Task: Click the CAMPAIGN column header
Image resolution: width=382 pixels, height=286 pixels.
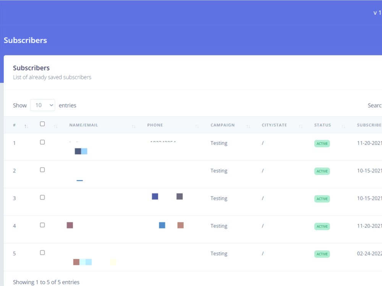Action: tap(222, 125)
